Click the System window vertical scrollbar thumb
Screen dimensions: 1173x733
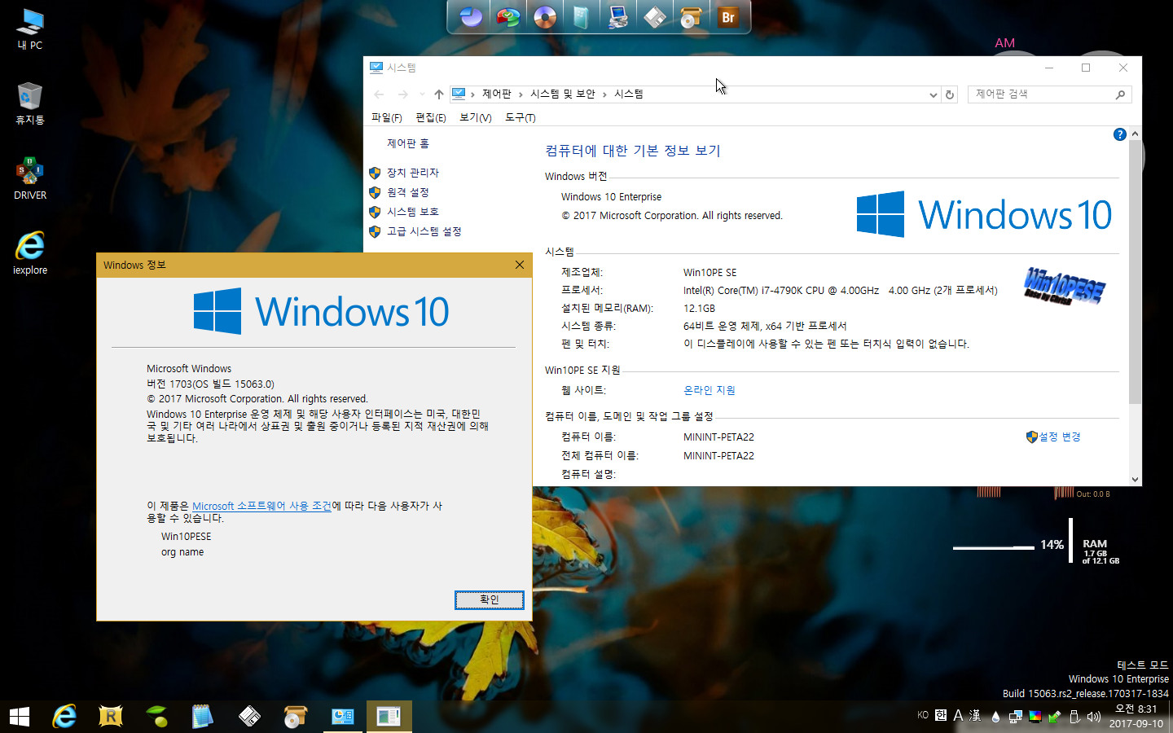pyautogui.click(x=1135, y=272)
